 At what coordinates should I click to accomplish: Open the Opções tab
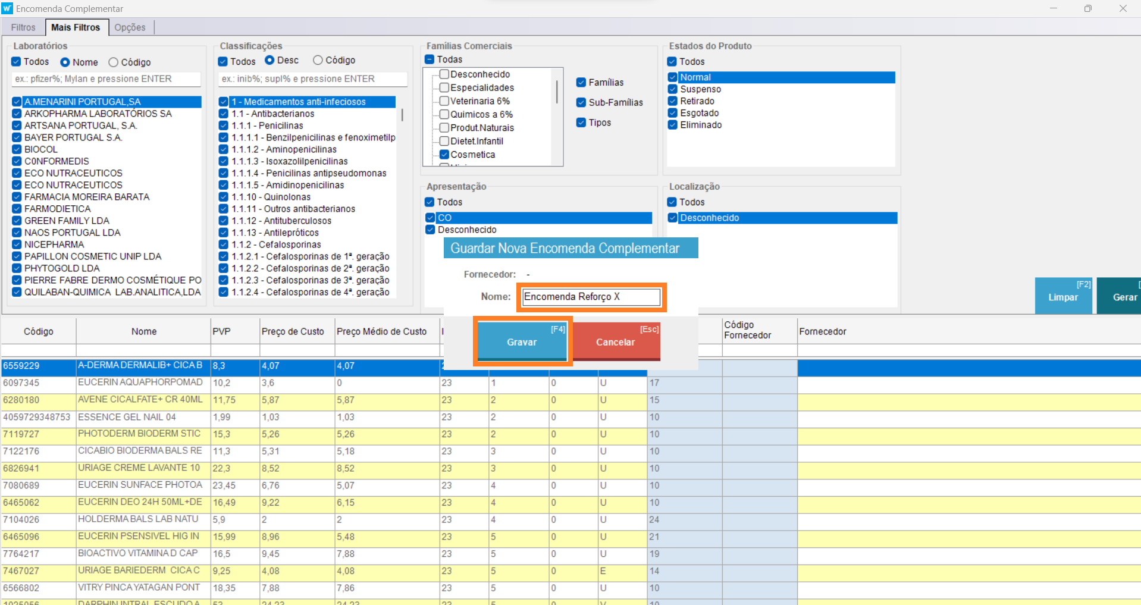click(x=130, y=27)
